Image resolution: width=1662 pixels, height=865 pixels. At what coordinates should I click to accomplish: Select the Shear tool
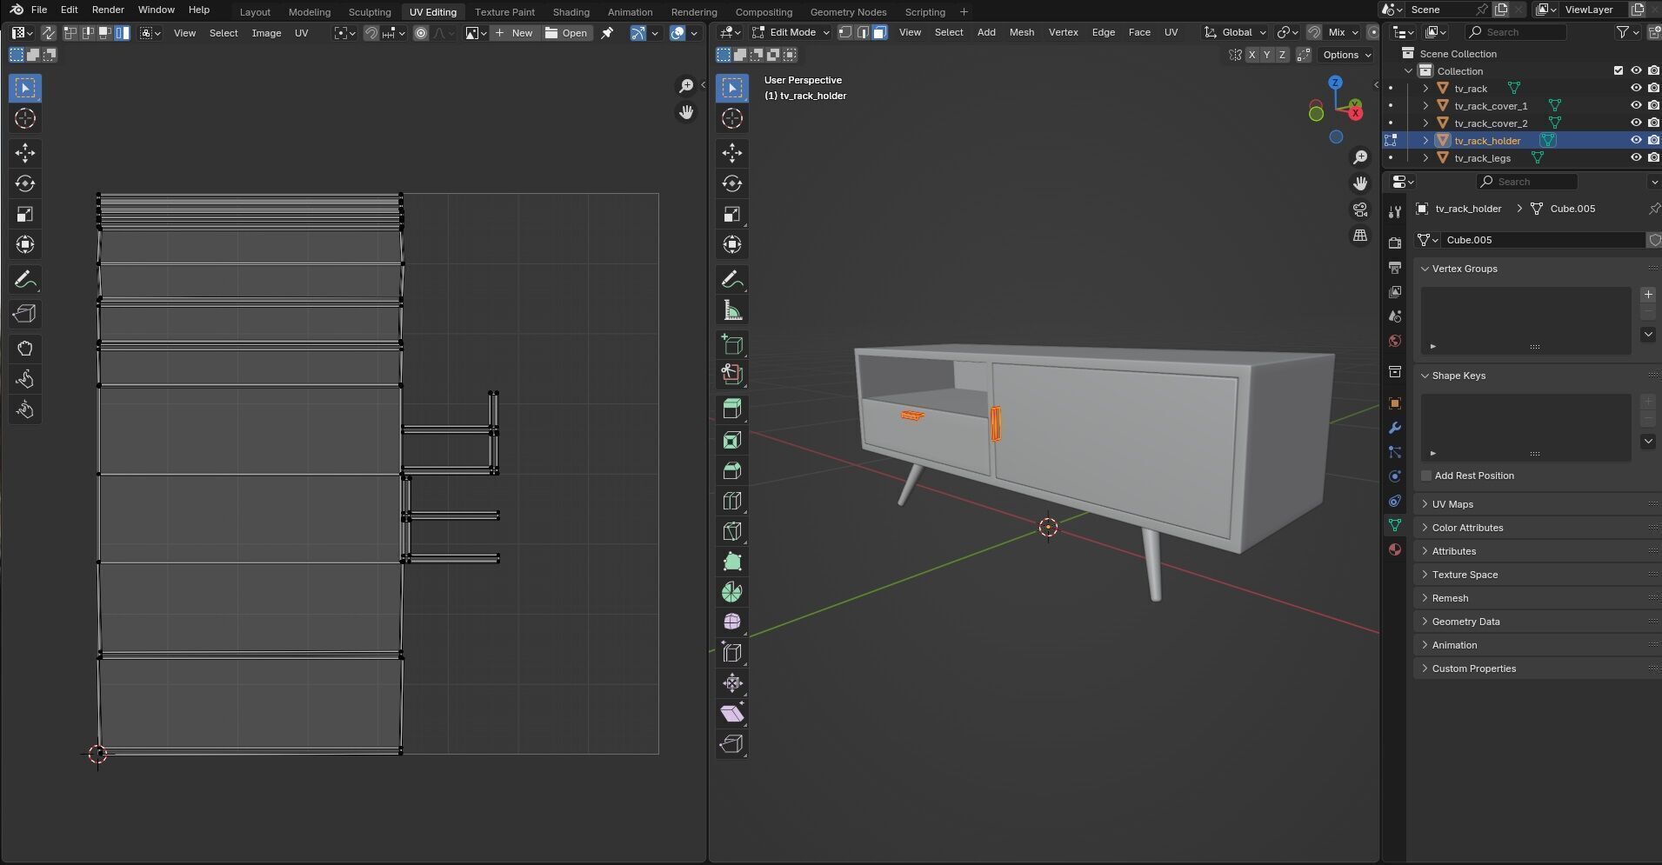click(731, 714)
